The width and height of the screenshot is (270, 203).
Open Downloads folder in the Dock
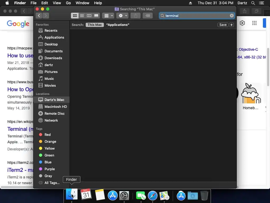coord(193,196)
